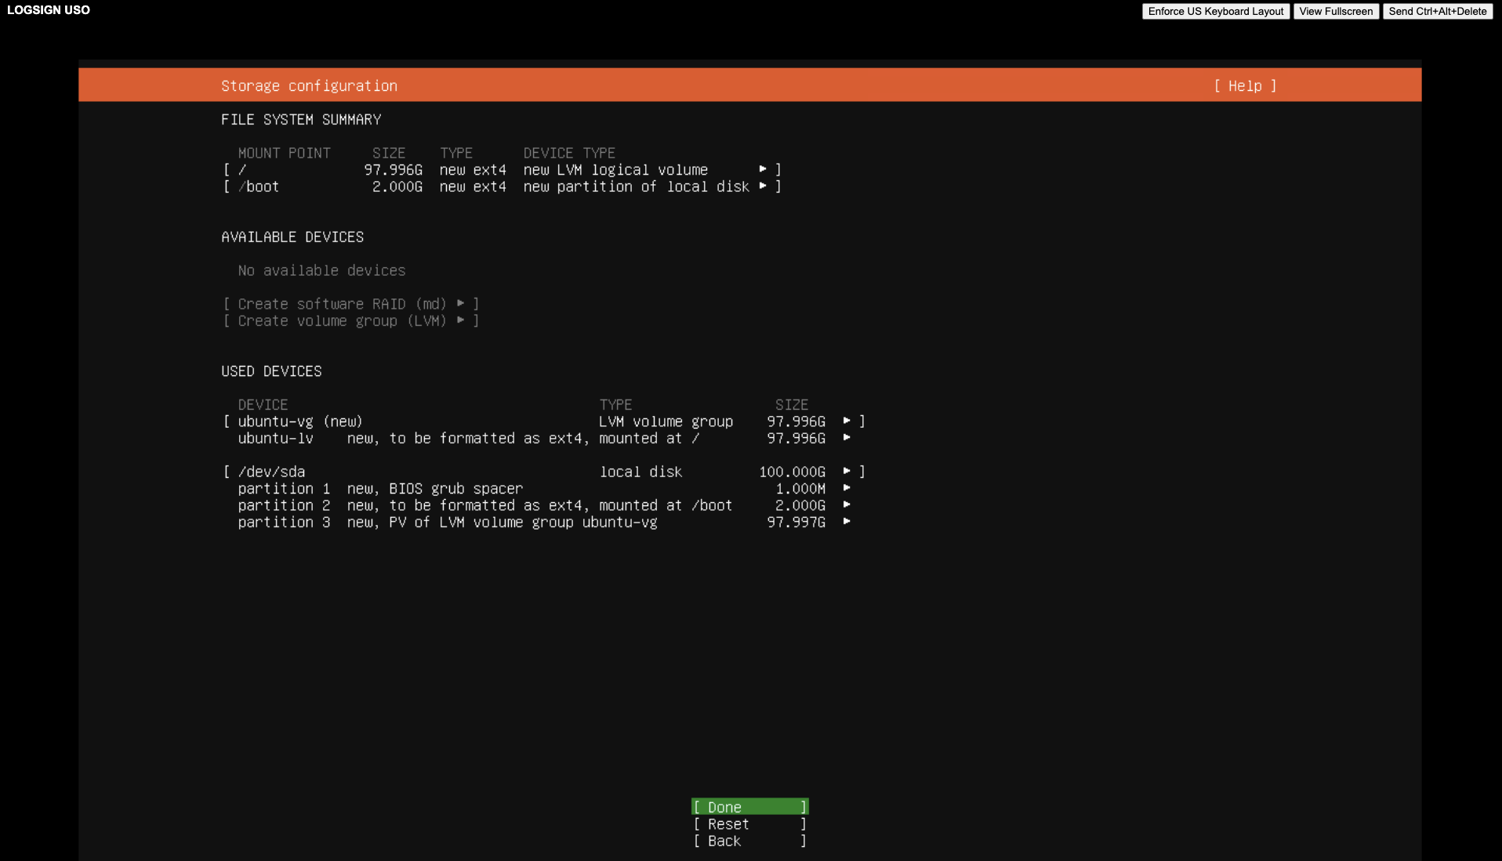Open the Help menu in the header

pyautogui.click(x=1245, y=86)
